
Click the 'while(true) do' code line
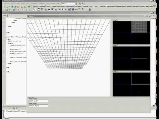pyautogui.click(x=15, y=41)
